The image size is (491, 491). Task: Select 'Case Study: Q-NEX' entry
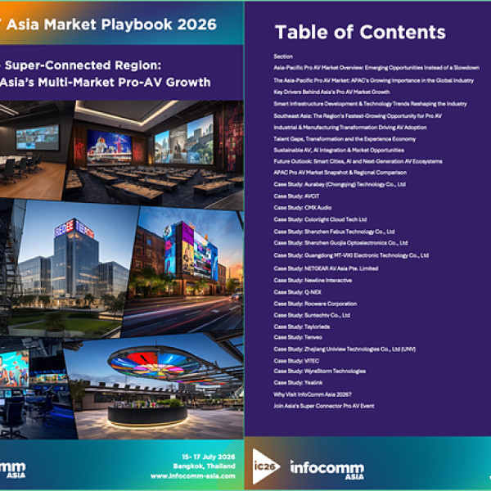(298, 292)
